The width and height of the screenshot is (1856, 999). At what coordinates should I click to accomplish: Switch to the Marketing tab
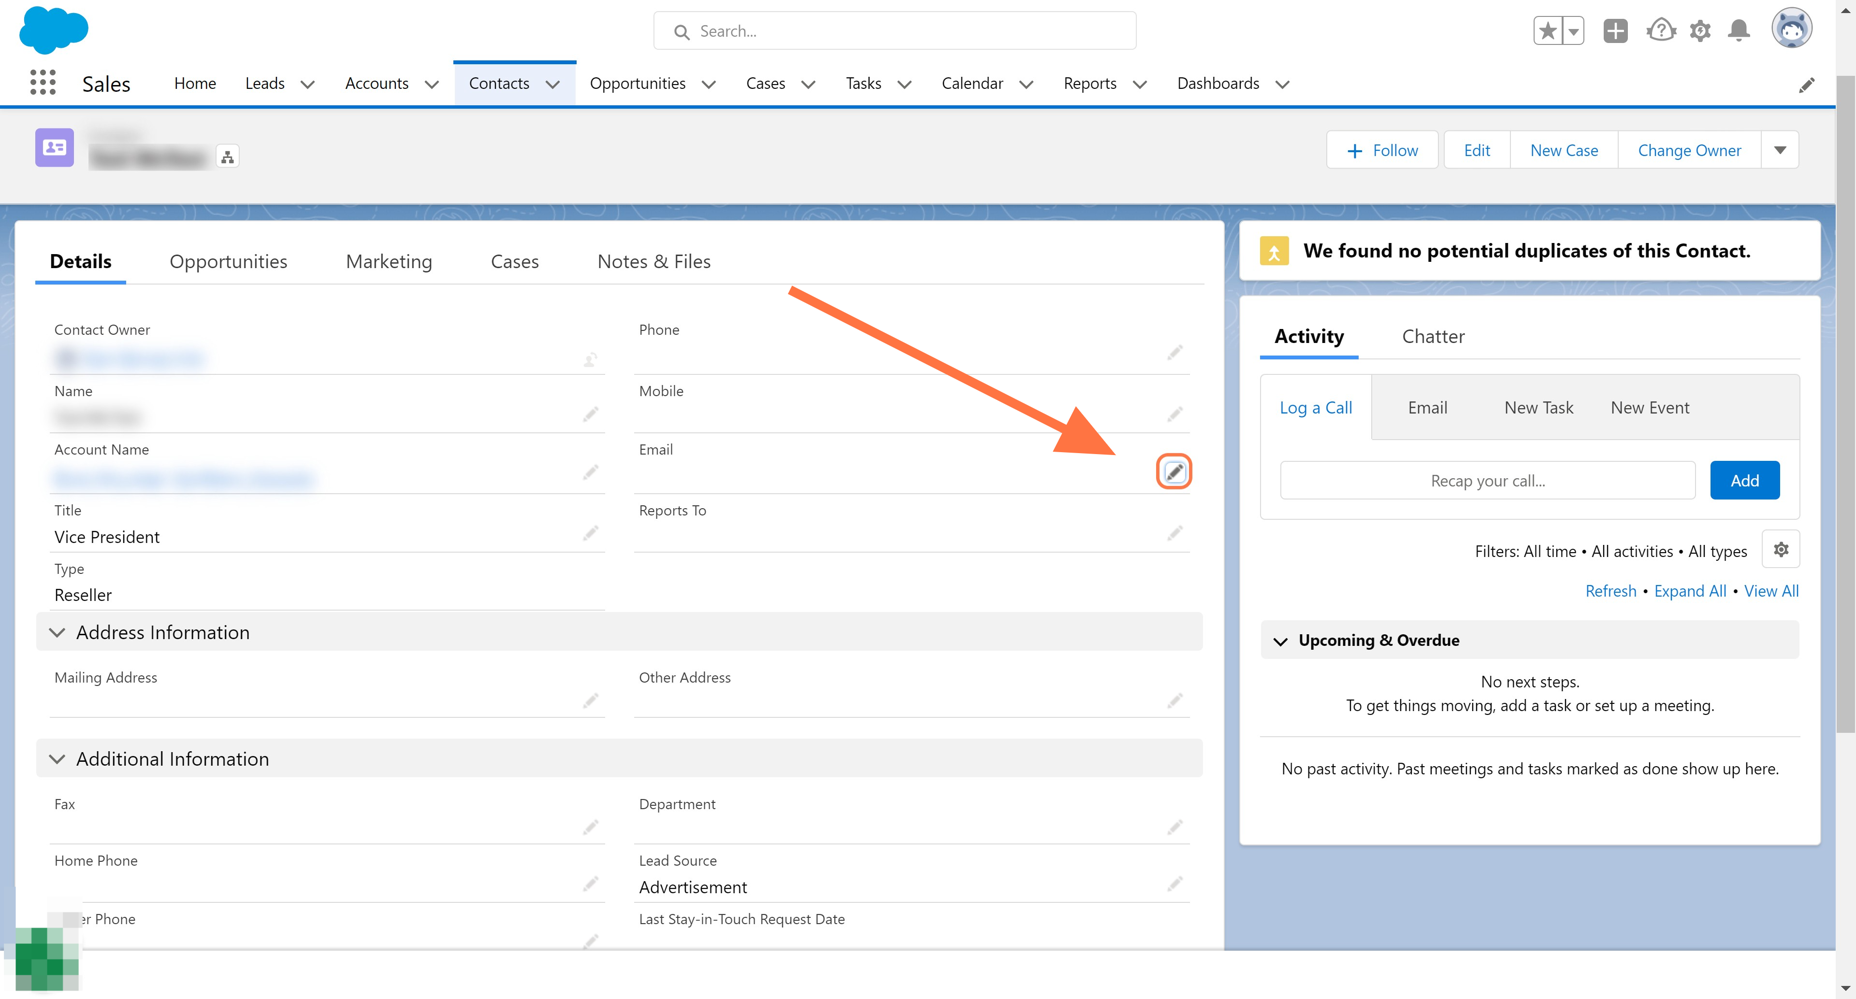coord(389,261)
